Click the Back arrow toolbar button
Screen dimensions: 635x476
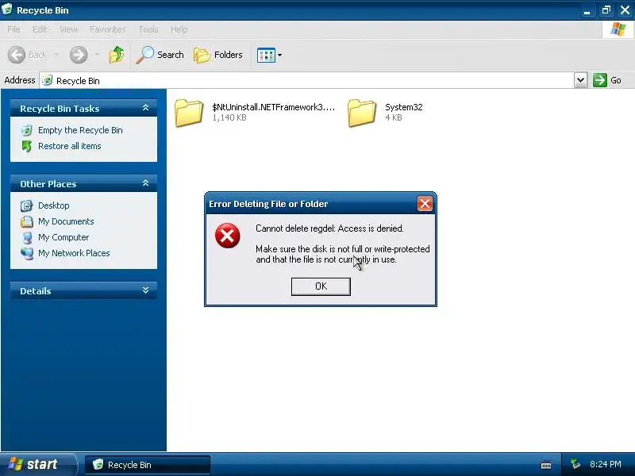[x=27, y=55]
